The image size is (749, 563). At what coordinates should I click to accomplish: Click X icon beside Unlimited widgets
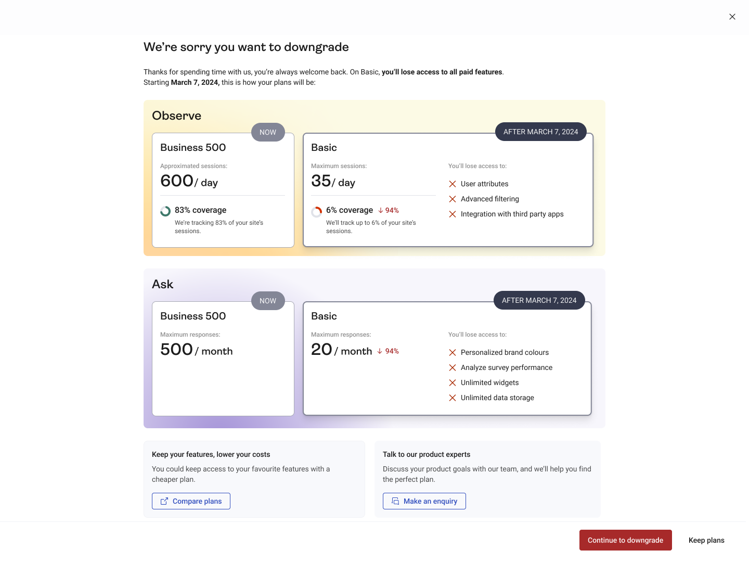tap(453, 383)
